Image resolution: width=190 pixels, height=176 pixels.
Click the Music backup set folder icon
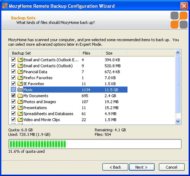[20, 90]
